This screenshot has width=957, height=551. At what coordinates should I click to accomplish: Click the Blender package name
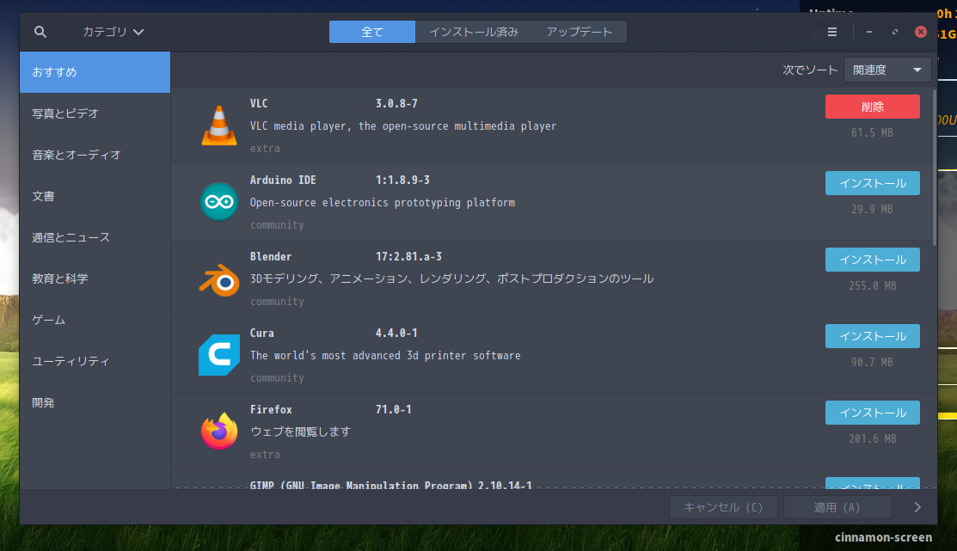coord(271,257)
